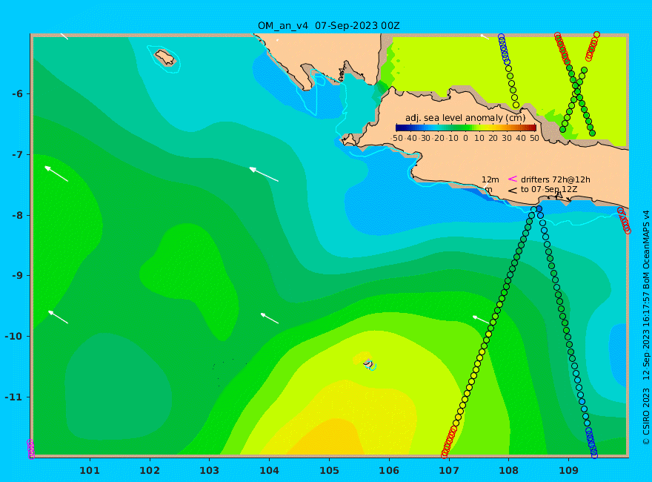Click the '12m' legend label
The image size is (652, 482).
[490, 179]
